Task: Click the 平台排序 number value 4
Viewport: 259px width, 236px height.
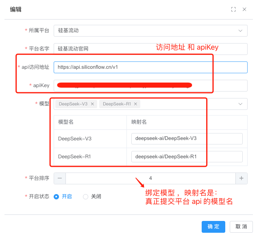Action: tap(150, 178)
